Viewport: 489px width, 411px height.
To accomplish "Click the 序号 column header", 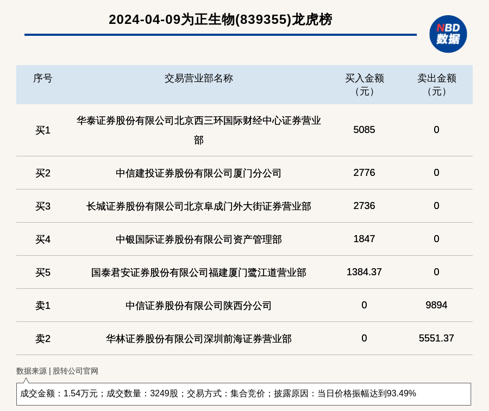I will click(x=43, y=78).
